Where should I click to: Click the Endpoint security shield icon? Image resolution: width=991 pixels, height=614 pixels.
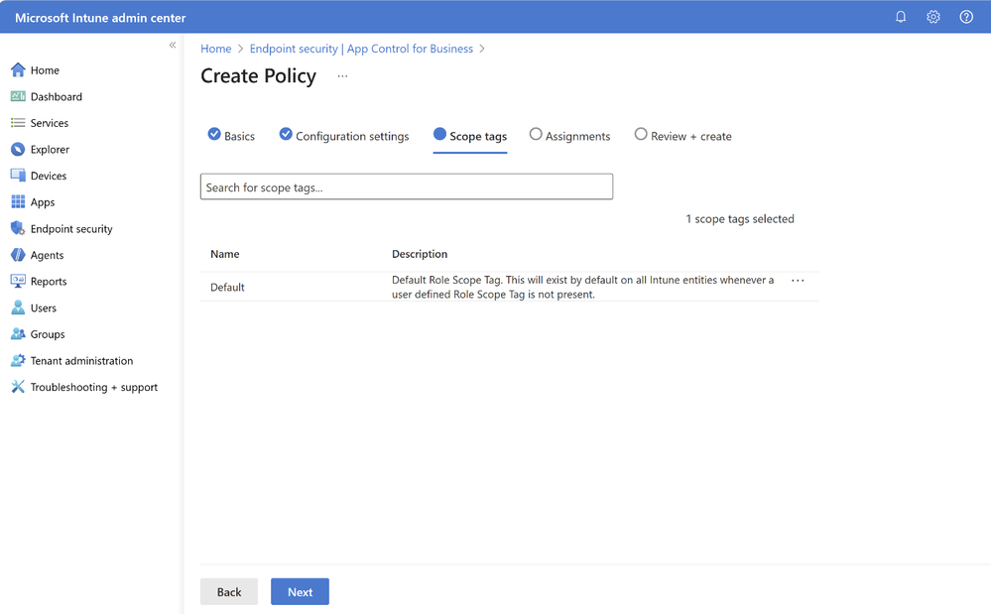pos(18,228)
